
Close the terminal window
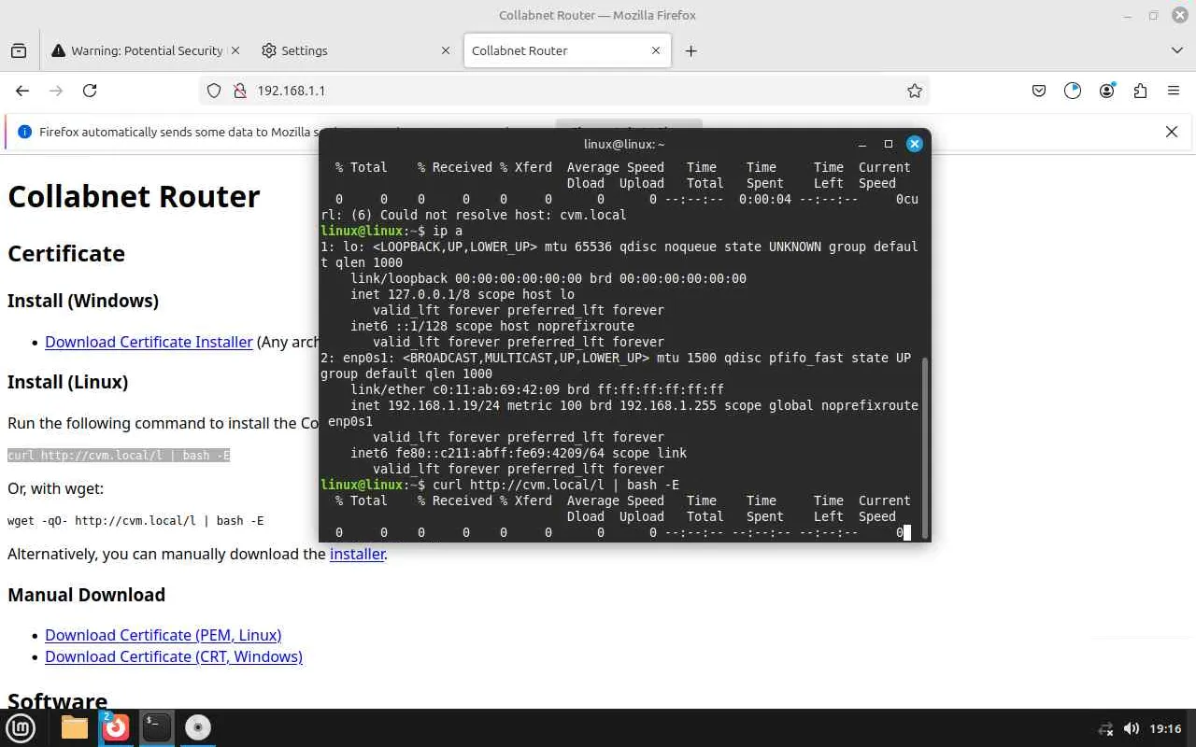point(915,144)
